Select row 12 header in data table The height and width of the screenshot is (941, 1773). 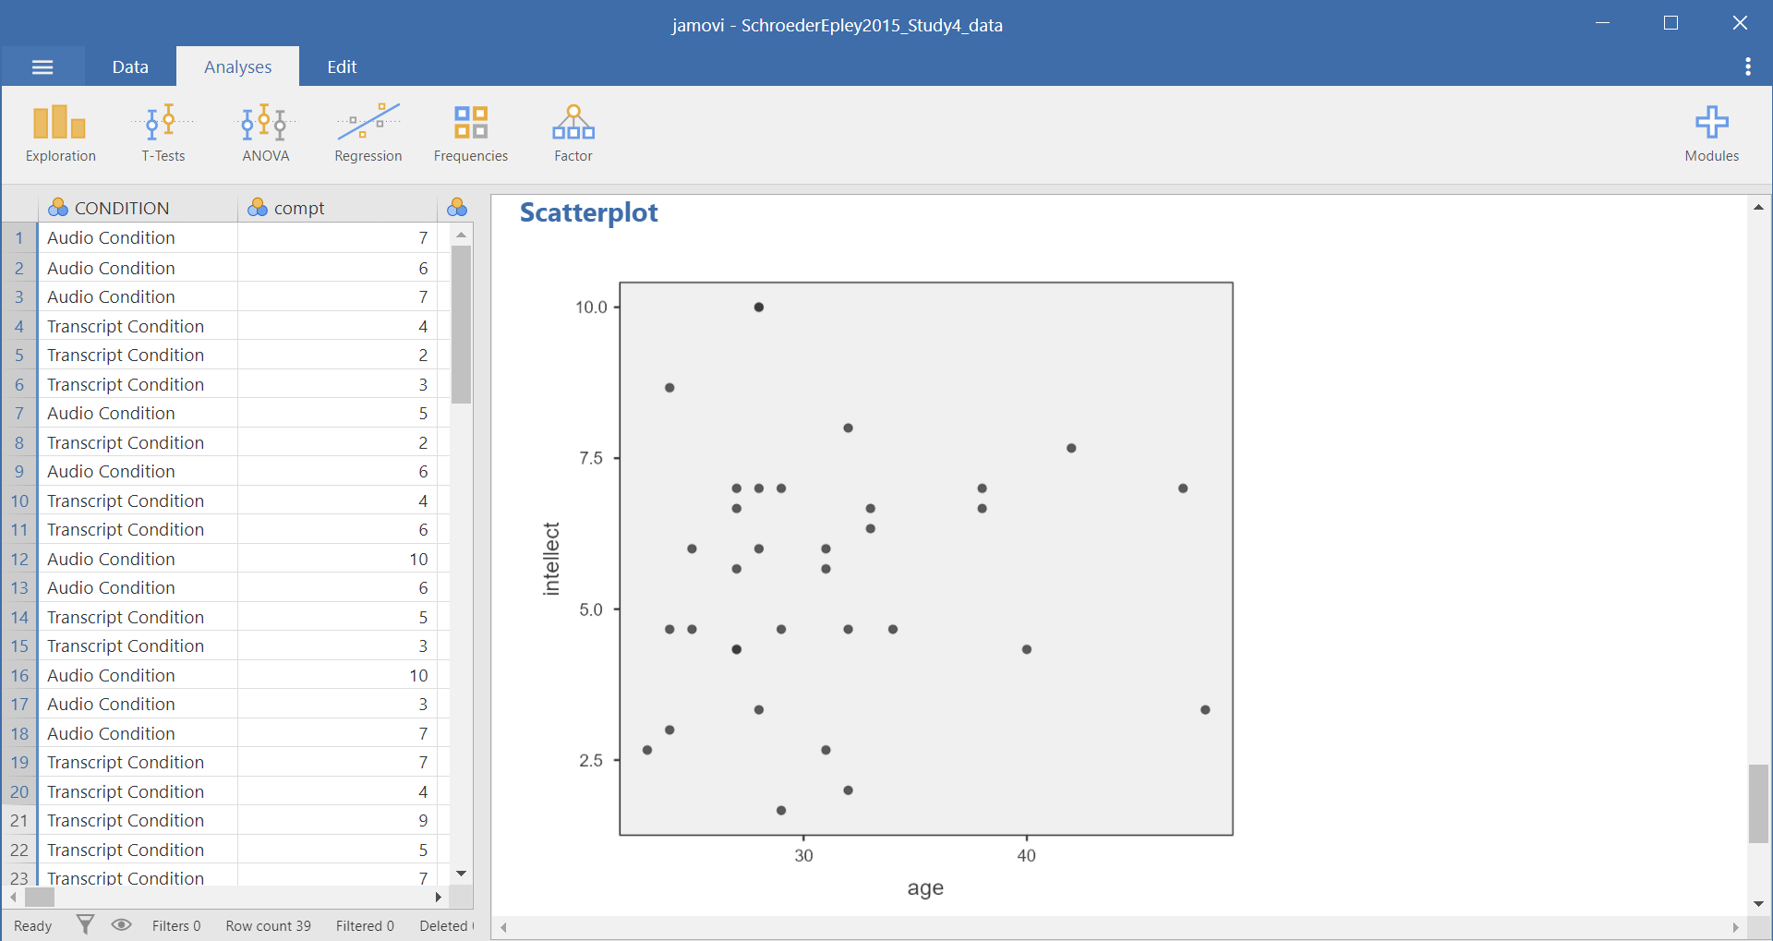pos(19,559)
